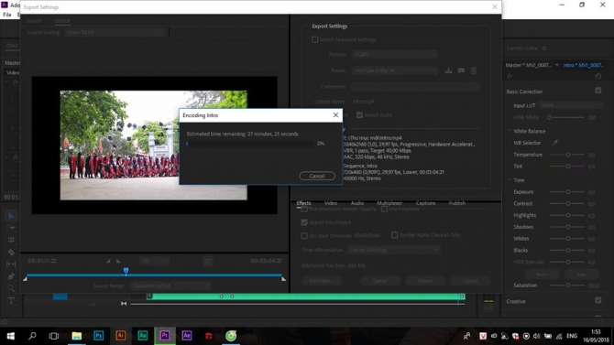The height and width of the screenshot is (345, 614).
Task: Switch to the Video tab
Action: point(331,203)
